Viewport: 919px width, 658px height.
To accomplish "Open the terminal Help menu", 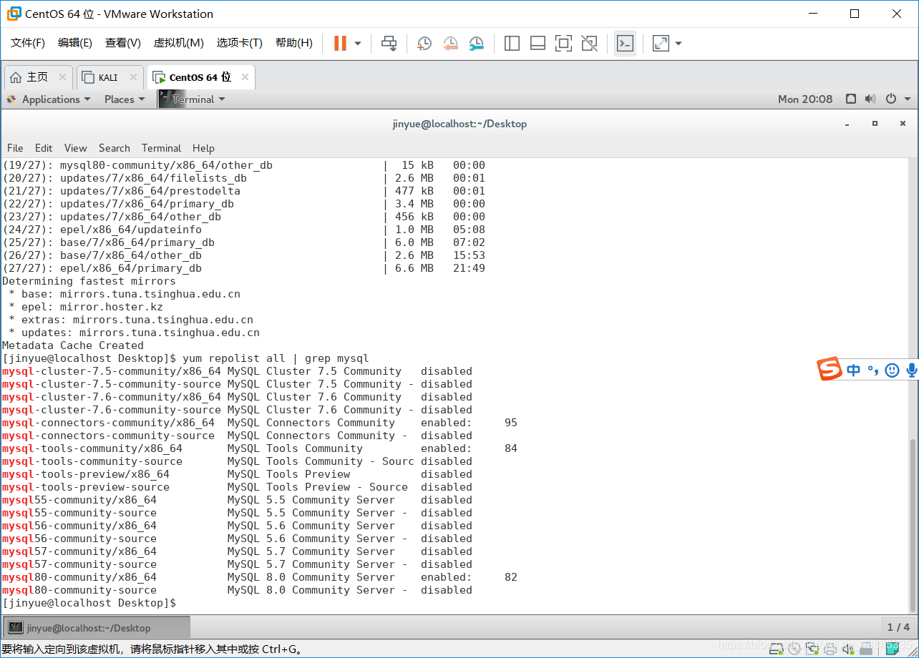I will pyautogui.click(x=203, y=148).
